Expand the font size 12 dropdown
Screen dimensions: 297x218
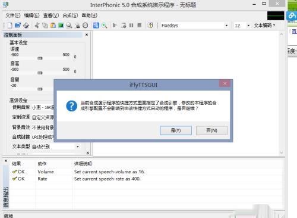click(x=248, y=26)
